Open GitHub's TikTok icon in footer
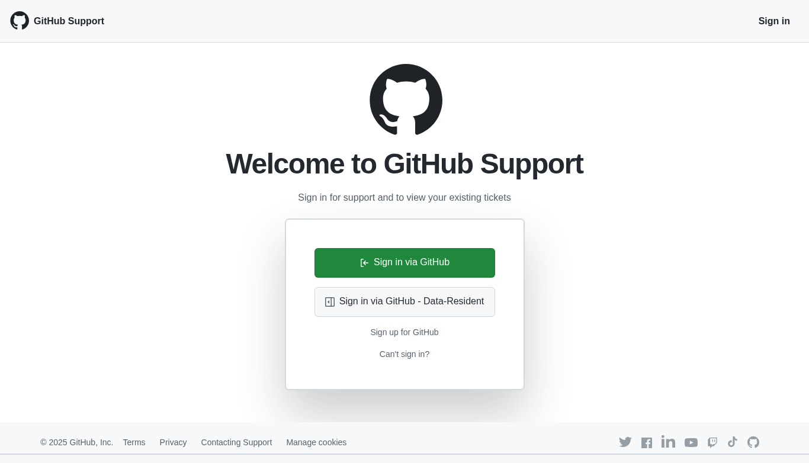 point(733,442)
